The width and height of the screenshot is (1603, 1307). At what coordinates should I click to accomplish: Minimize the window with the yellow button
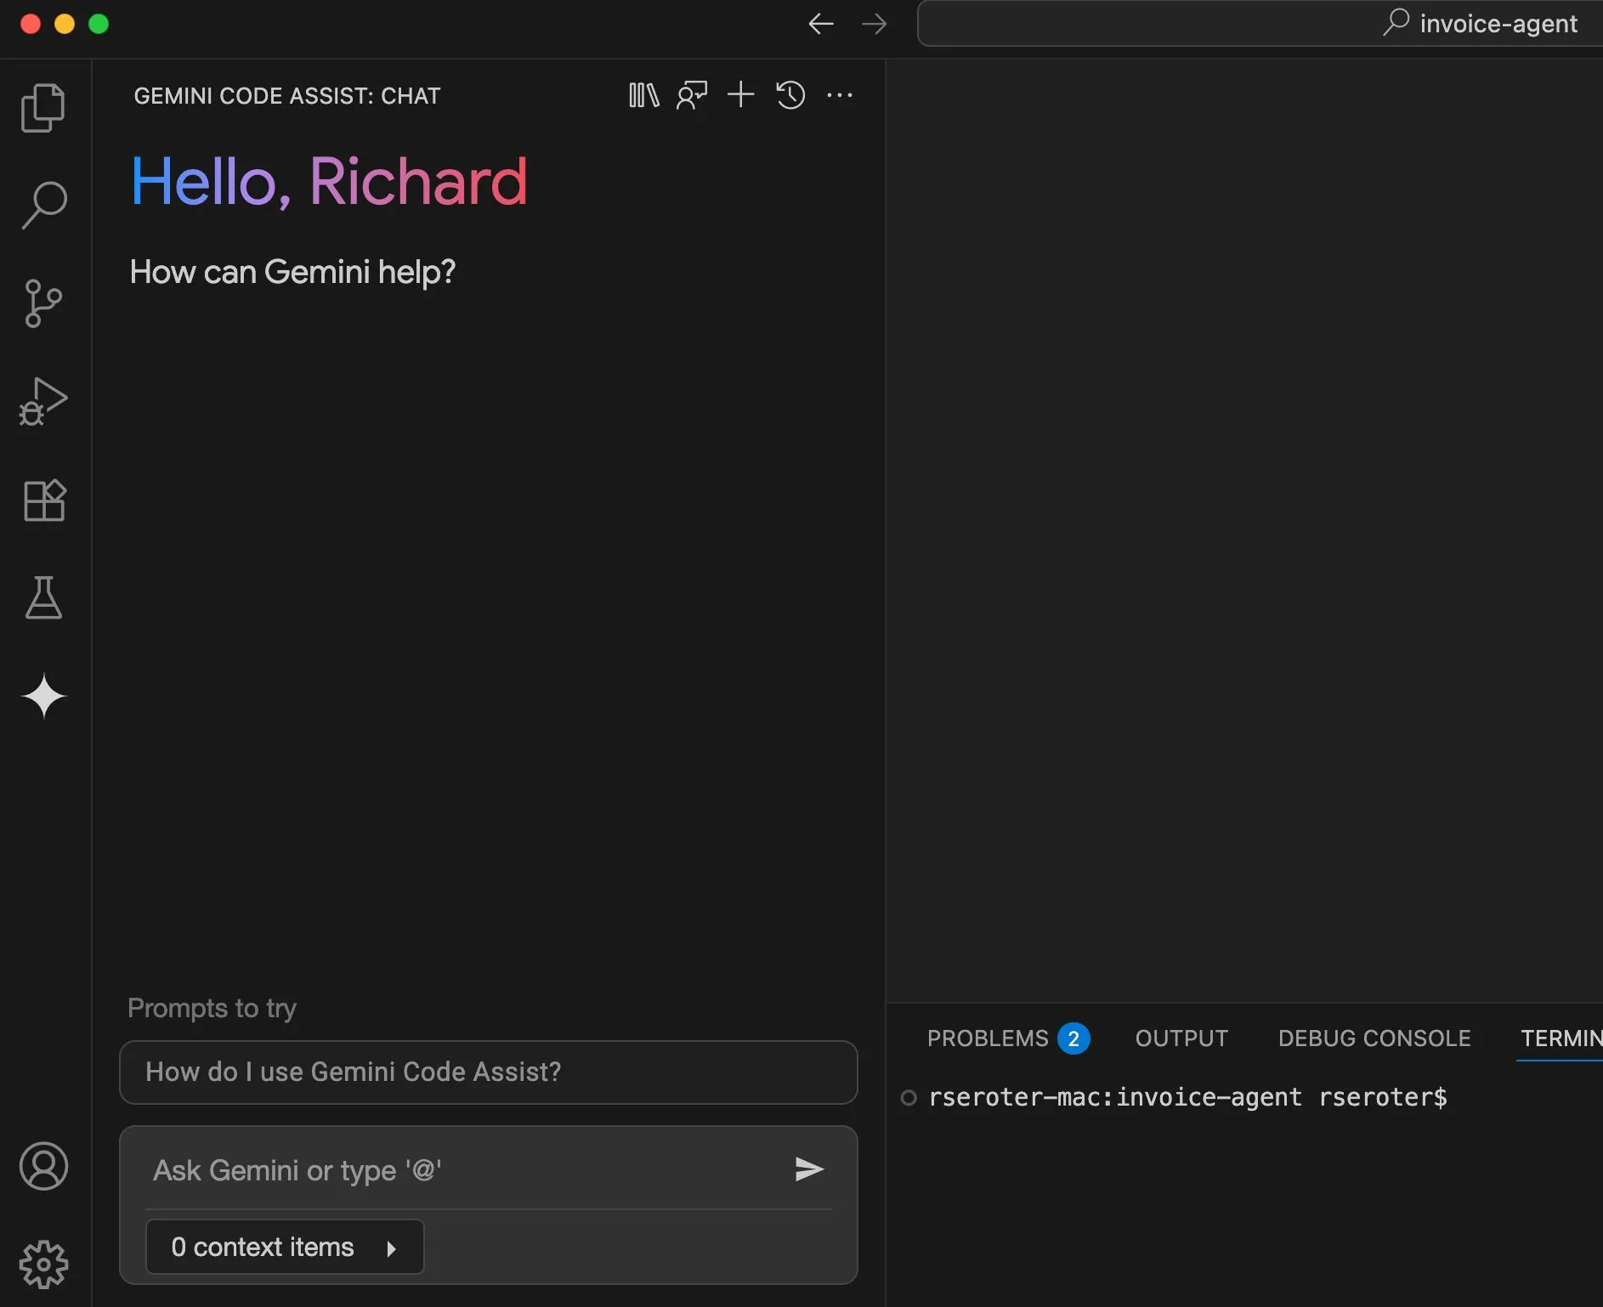click(x=65, y=24)
